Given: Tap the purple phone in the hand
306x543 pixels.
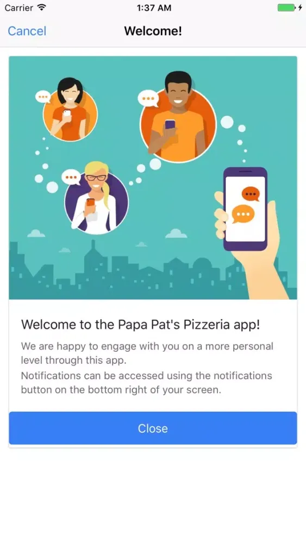Looking at the screenshot, I should tap(245, 209).
